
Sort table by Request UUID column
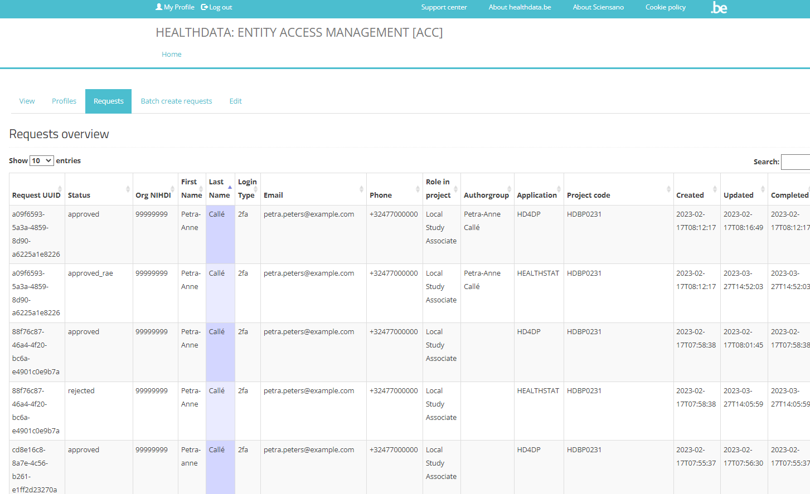[x=36, y=195]
